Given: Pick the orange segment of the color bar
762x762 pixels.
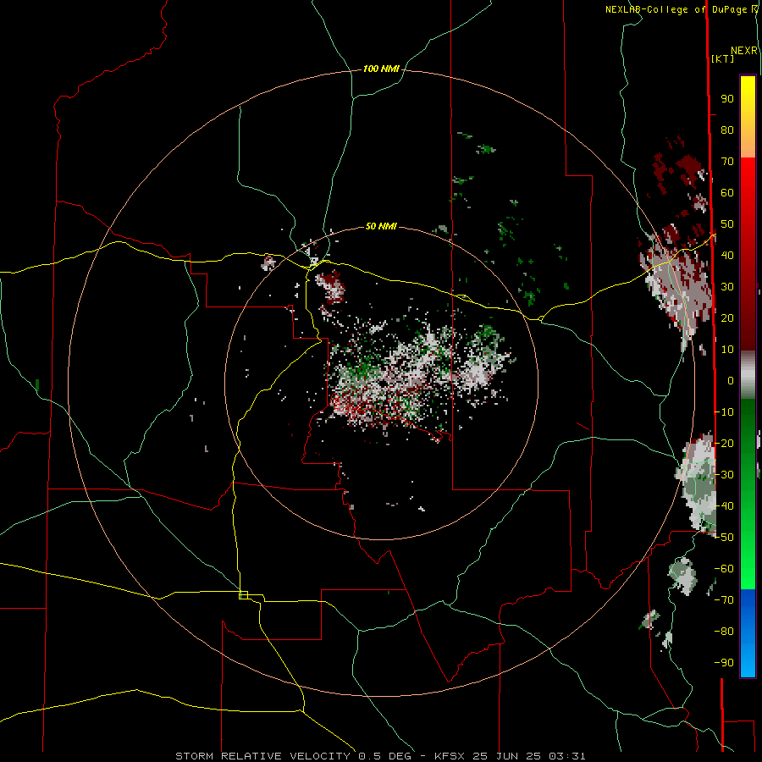Looking at the screenshot, I should pyautogui.click(x=748, y=146).
